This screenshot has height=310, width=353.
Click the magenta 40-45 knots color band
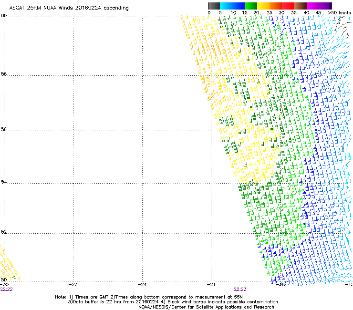313,6
